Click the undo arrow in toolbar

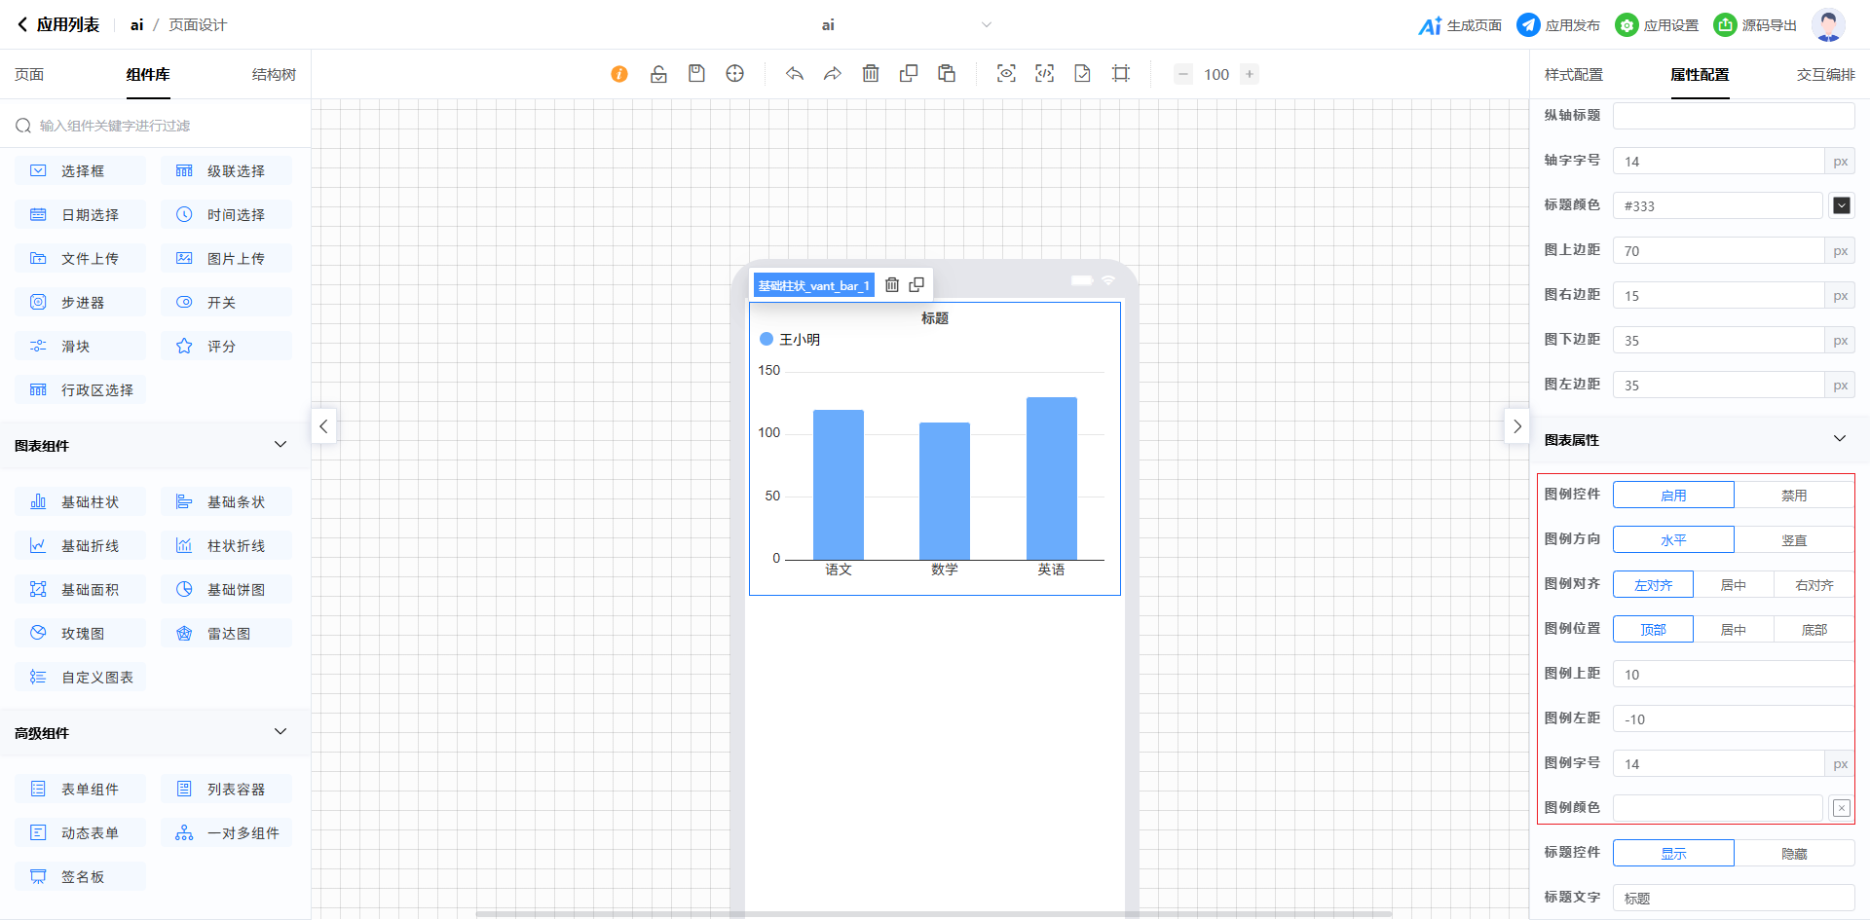coord(795,74)
